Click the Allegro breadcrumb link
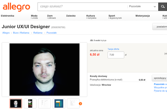Viewport: 167px width, 111px height. pos(6,33)
